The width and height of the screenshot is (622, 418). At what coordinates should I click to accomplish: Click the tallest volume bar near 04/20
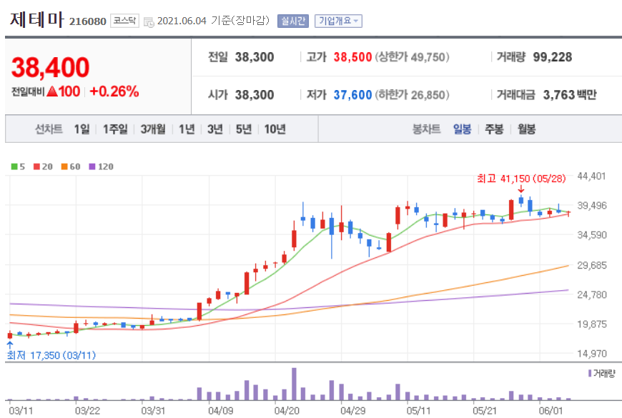(x=294, y=384)
